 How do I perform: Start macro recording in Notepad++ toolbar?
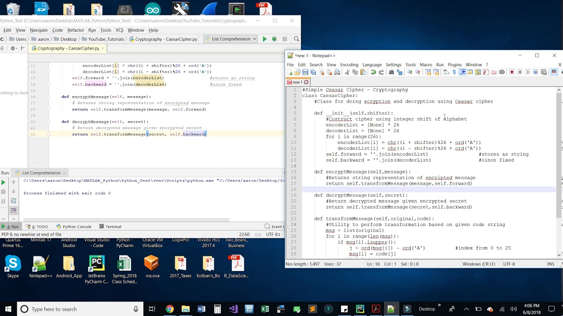[x=512, y=72]
